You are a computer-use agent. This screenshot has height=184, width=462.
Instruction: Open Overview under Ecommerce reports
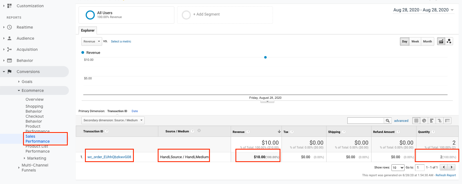pyautogui.click(x=34, y=99)
